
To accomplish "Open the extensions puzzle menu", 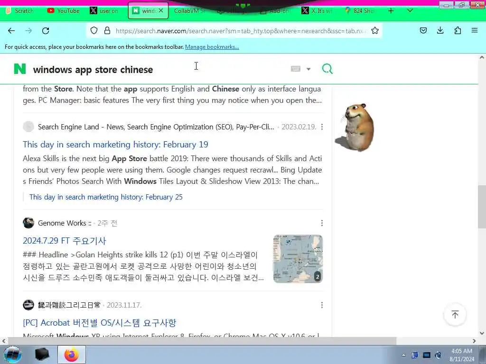I will (458, 30).
